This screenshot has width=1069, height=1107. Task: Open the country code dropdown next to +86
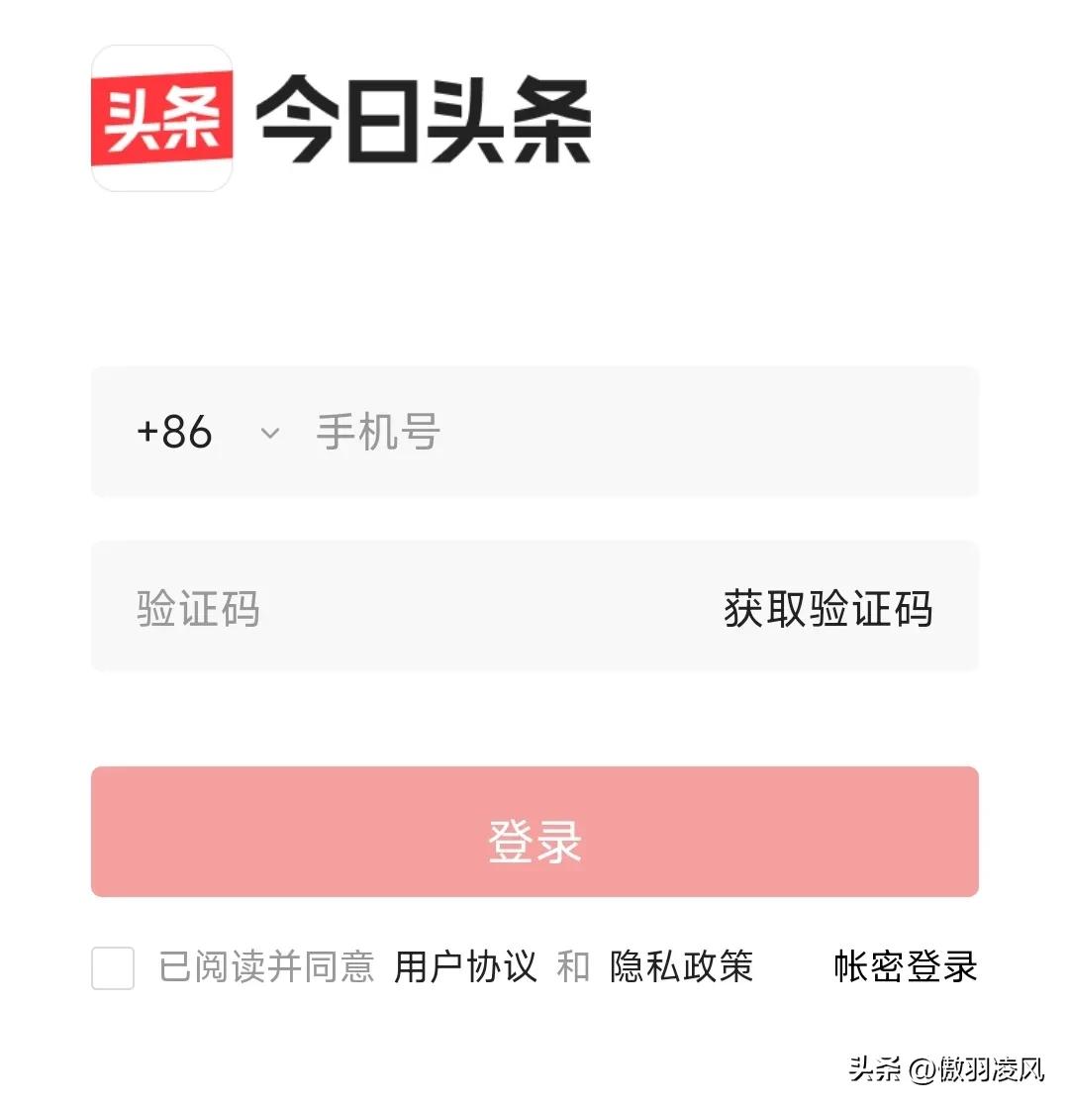click(x=268, y=433)
